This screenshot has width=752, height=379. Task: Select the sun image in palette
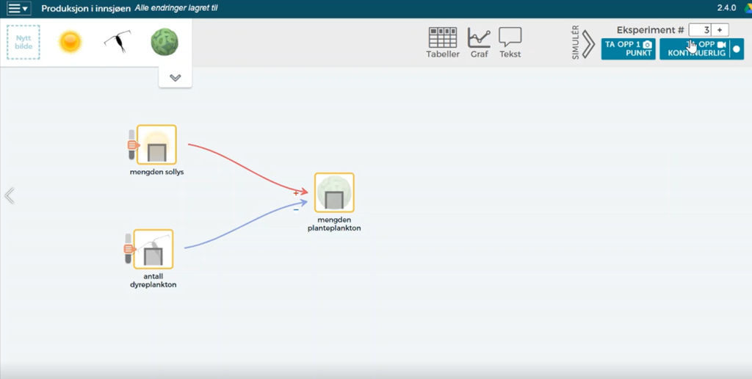[x=70, y=42]
